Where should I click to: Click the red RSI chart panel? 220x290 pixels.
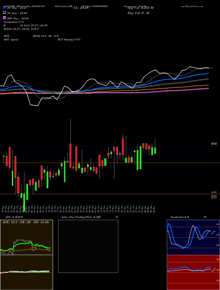[193, 272]
